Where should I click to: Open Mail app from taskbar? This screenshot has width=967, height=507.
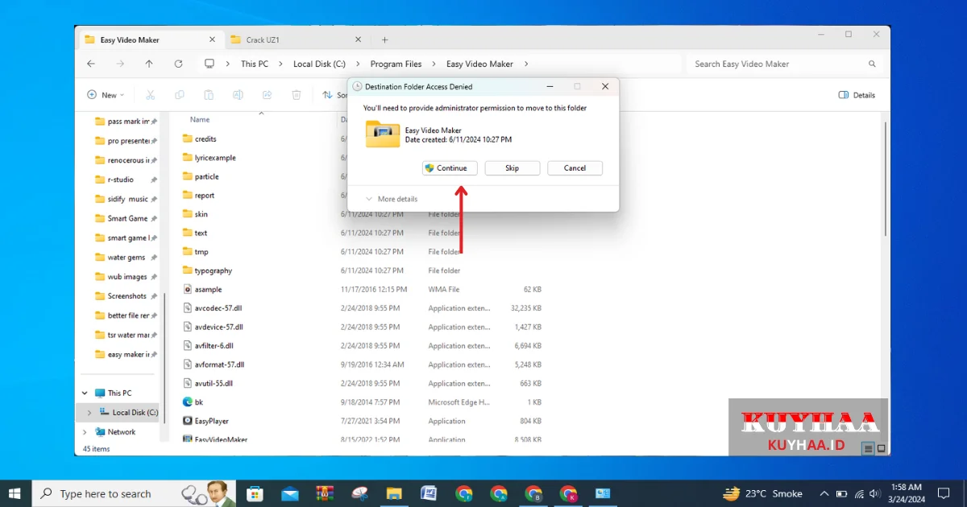tap(289, 493)
